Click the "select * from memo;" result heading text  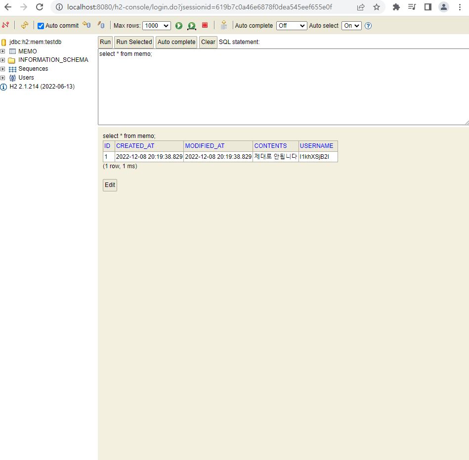(x=129, y=136)
